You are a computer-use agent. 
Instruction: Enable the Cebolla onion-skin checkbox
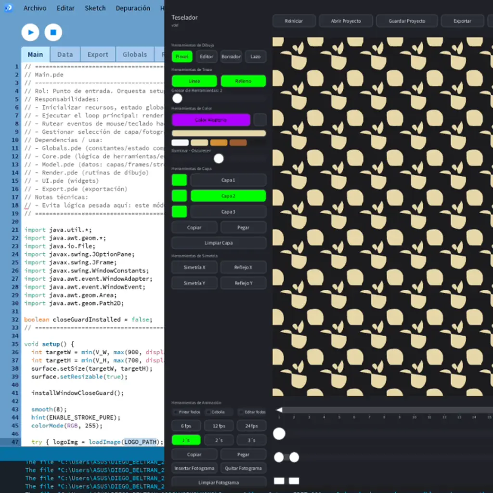point(208,412)
